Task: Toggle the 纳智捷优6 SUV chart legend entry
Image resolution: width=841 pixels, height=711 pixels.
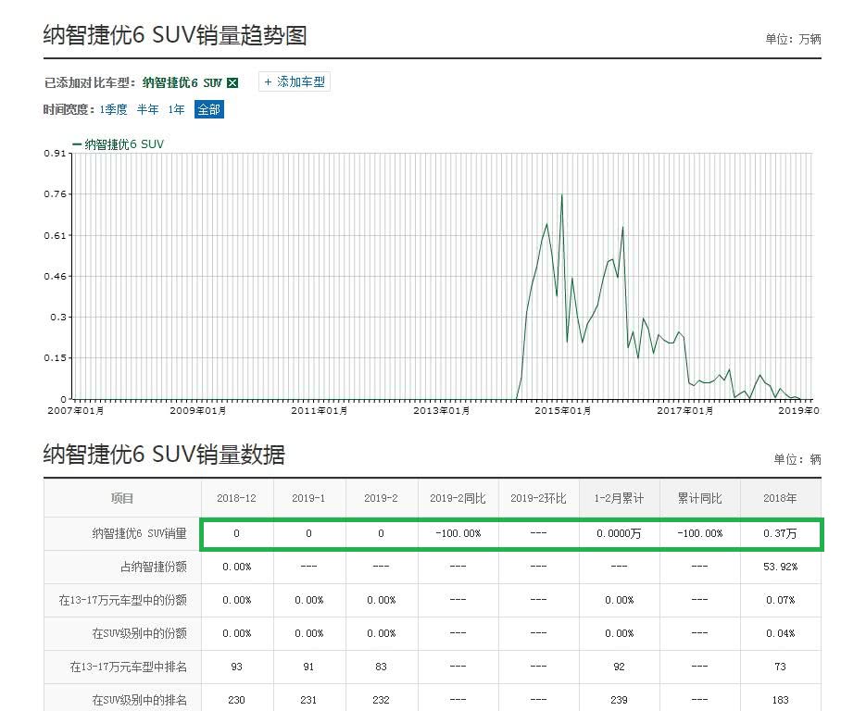Action: [x=118, y=144]
